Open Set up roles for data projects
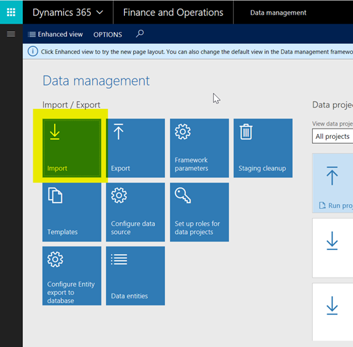The width and height of the screenshot is (353, 347). coord(199,212)
